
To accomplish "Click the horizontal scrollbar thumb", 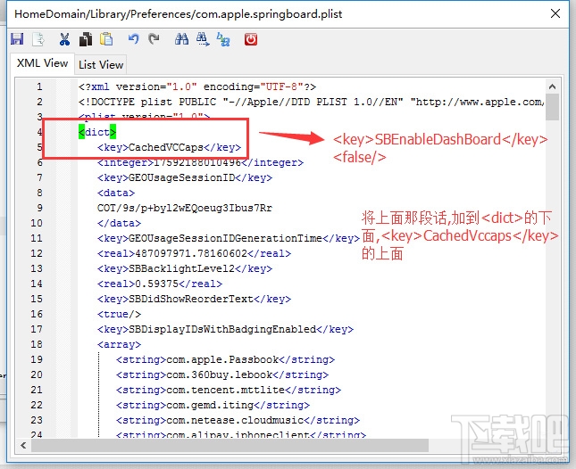I will pyautogui.click(x=230, y=445).
